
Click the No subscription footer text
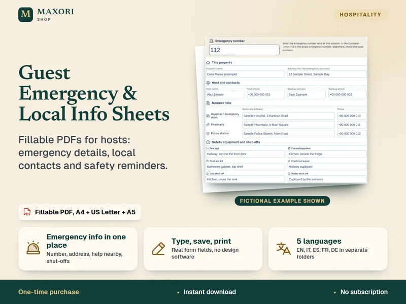(364, 292)
